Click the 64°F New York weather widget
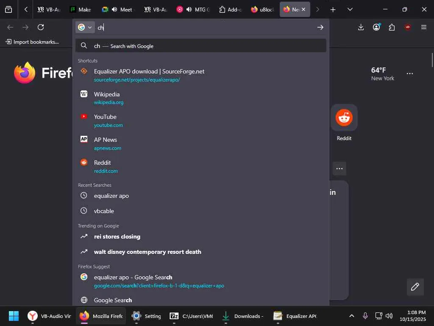Image resolution: width=434 pixels, height=326 pixels. coord(383,74)
